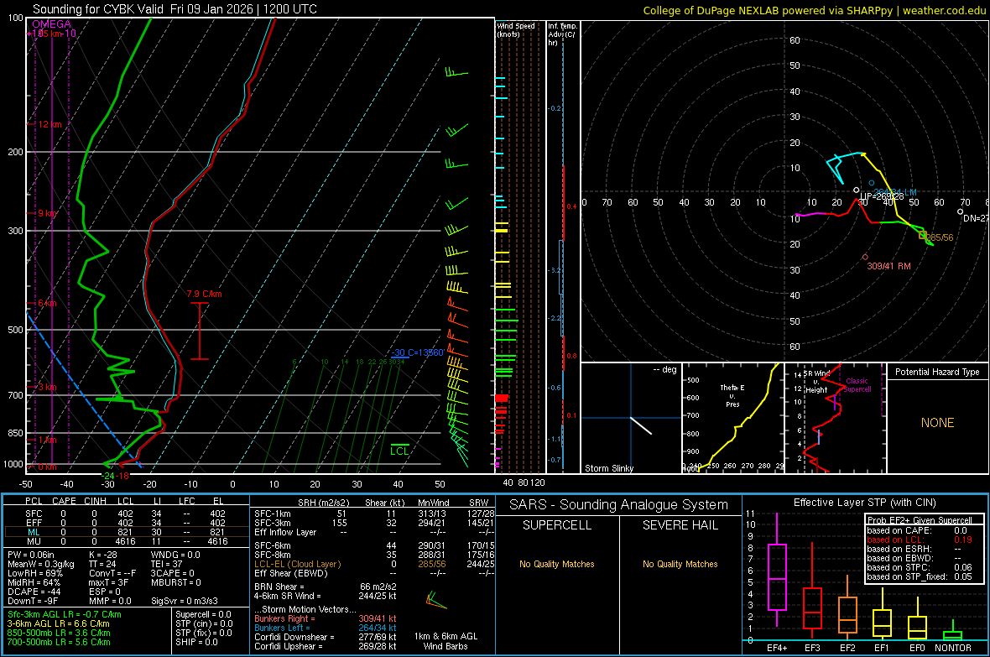Click the Eff Shear (EBWD) row
990x657 pixels.
(374, 574)
